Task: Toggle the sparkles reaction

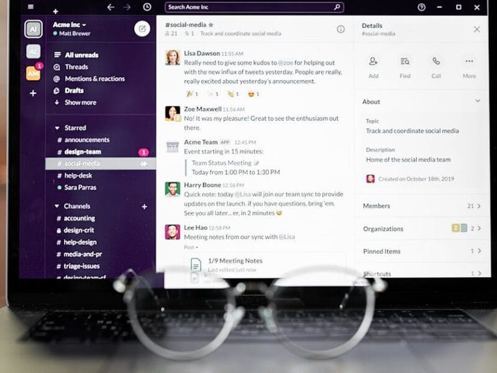Action: [x=212, y=94]
